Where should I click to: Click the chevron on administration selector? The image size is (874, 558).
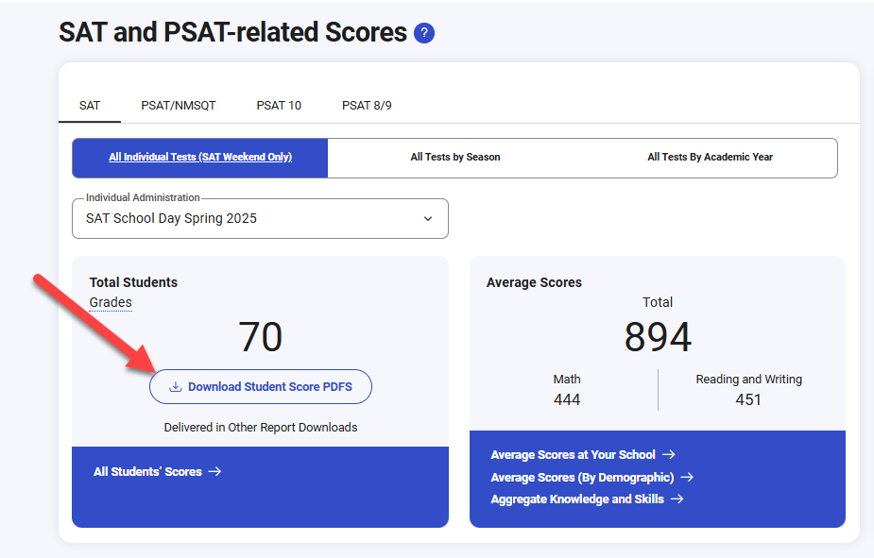point(428,219)
